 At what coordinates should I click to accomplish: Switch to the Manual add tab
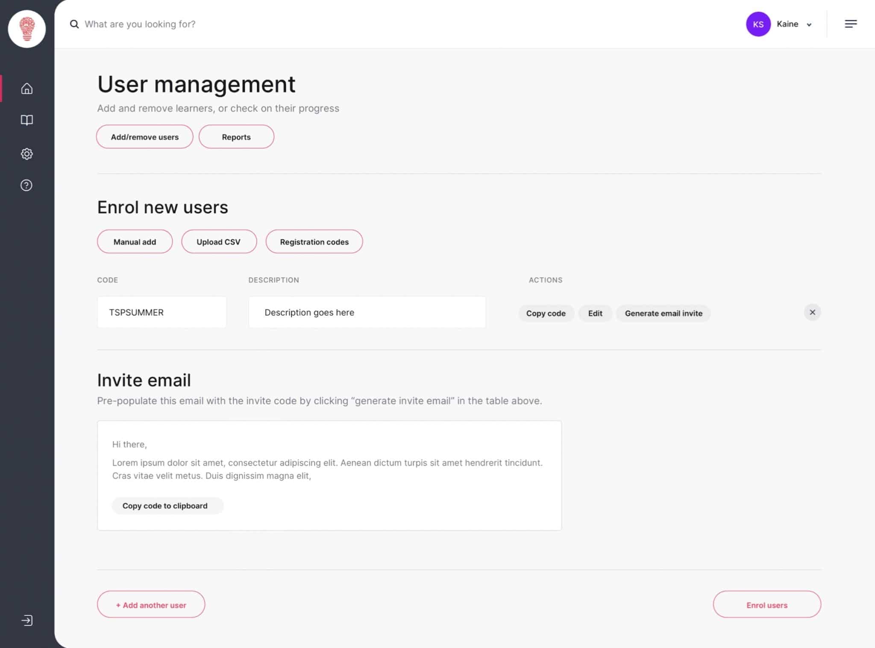[135, 242]
